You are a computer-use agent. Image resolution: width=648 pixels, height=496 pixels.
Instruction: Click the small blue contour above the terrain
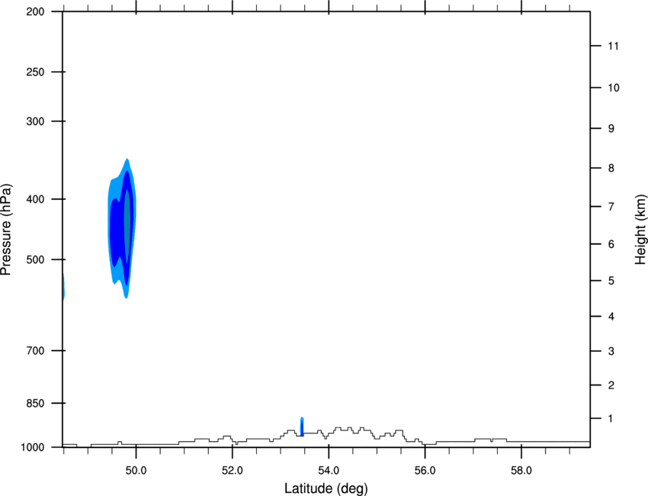tap(302, 427)
